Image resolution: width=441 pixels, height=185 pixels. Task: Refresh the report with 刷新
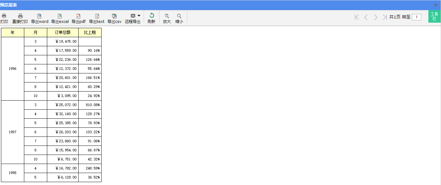point(151,16)
